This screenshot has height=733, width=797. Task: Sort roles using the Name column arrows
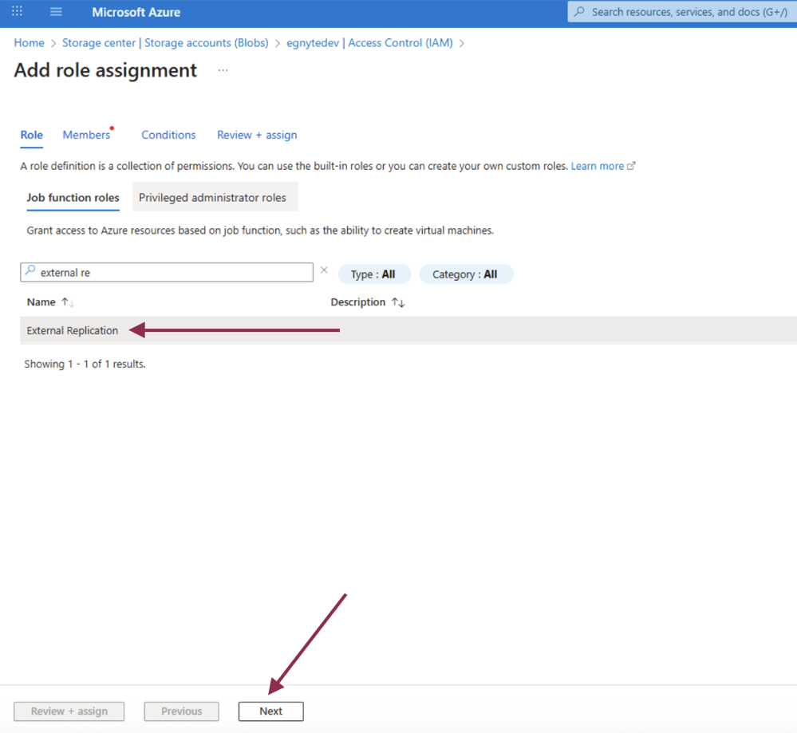(67, 302)
